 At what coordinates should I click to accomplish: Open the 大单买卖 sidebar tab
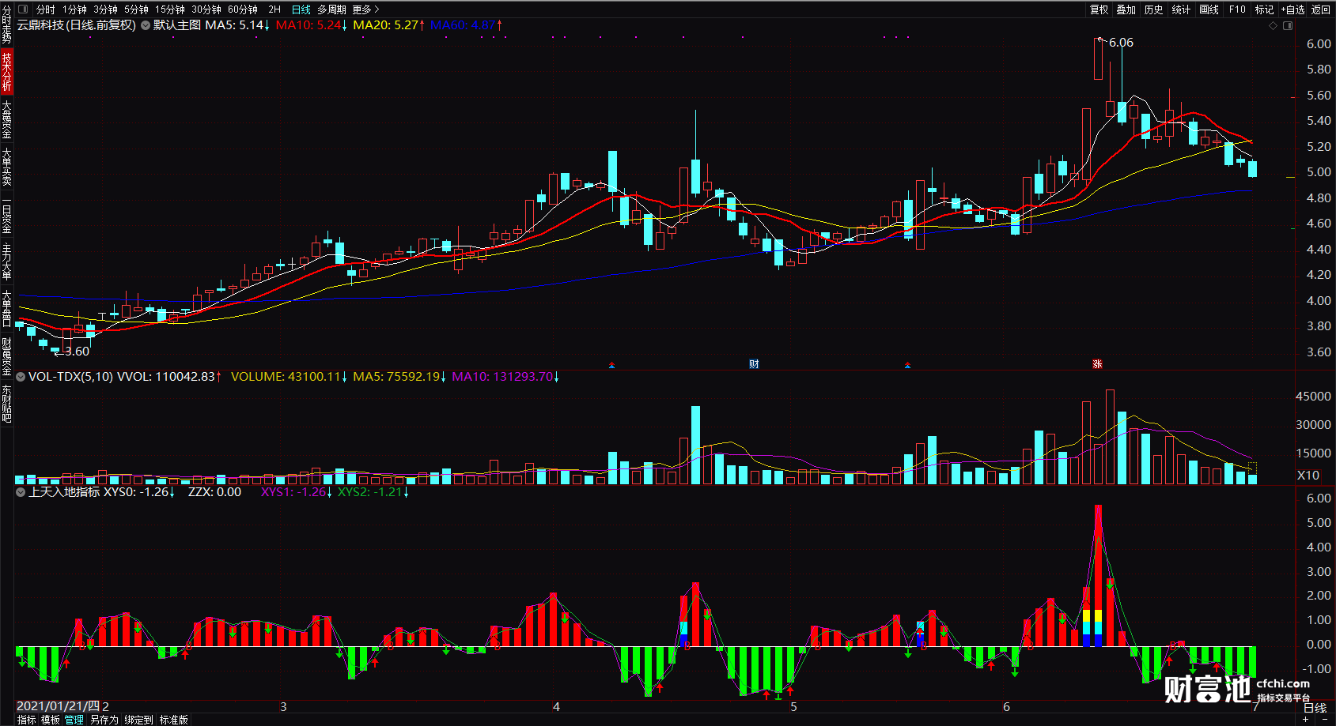coord(6,167)
